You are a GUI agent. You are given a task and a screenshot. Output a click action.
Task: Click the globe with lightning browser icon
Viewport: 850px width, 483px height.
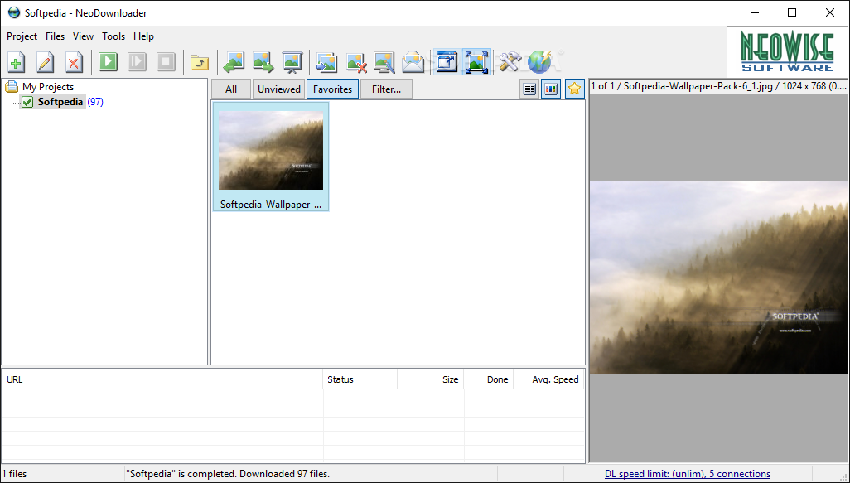click(539, 62)
